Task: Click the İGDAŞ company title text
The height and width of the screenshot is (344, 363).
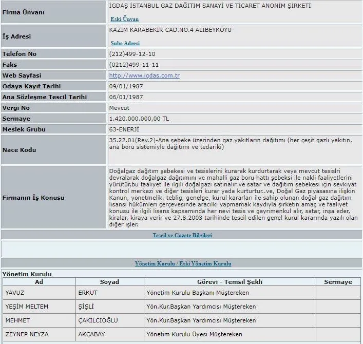Action: [210, 6]
